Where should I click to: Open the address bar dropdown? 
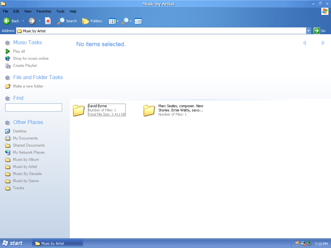click(x=308, y=31)
